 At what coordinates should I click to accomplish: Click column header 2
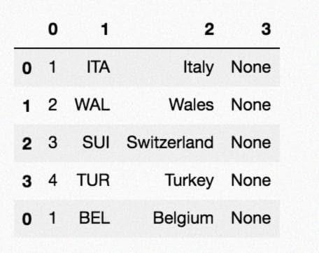point(209,29)
